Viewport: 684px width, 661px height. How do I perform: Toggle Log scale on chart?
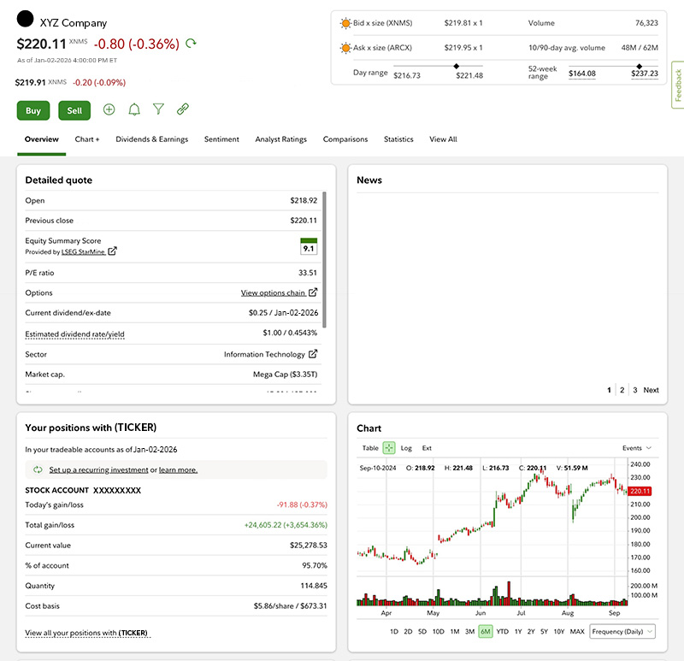coord(406,448)
